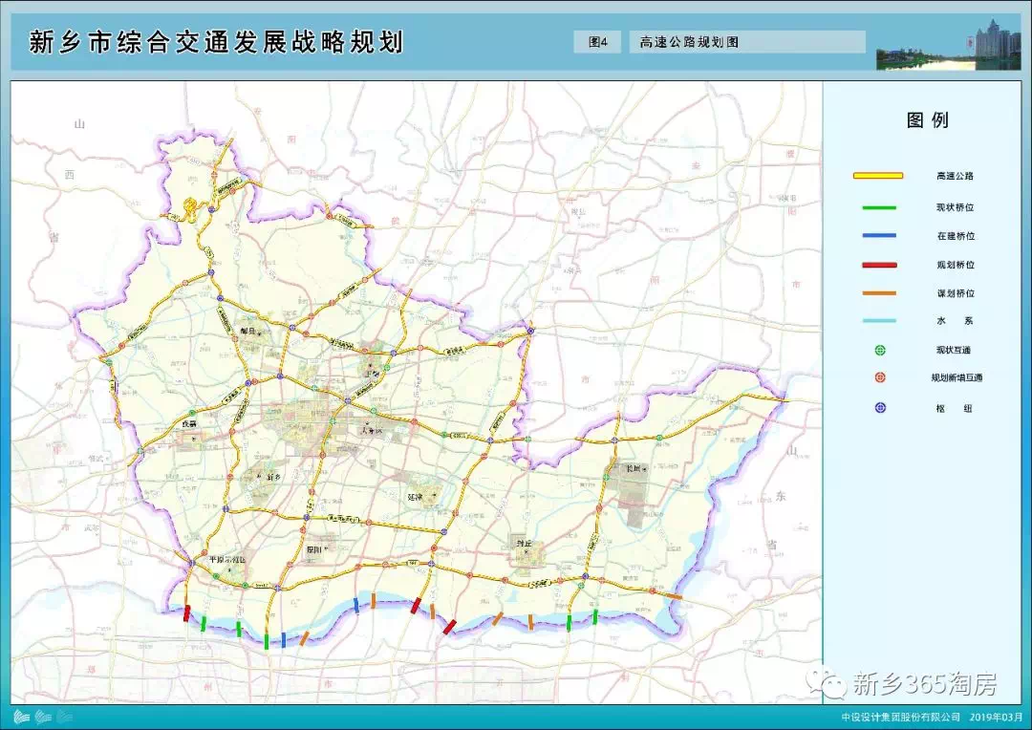Click the 中设设计集团股份有限公司 footer text
The image size is (1032, 730).
900,717
